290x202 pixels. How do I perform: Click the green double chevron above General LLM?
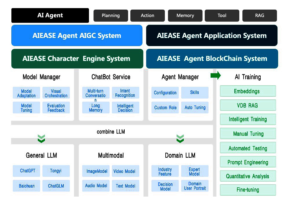click(x=41, y=139)
